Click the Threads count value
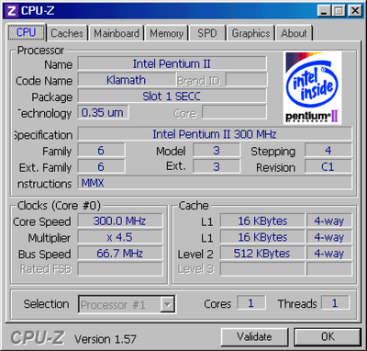Image resolution: width=367 pixels, height=351 pixels. [x=335, y=303]
